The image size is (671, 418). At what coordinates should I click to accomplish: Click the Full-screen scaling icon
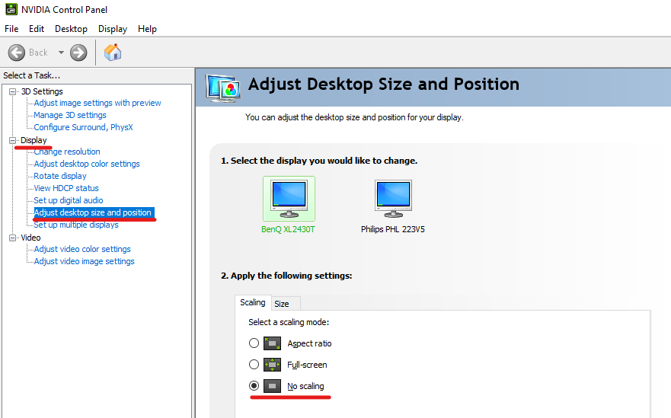(x=272, y=365)
